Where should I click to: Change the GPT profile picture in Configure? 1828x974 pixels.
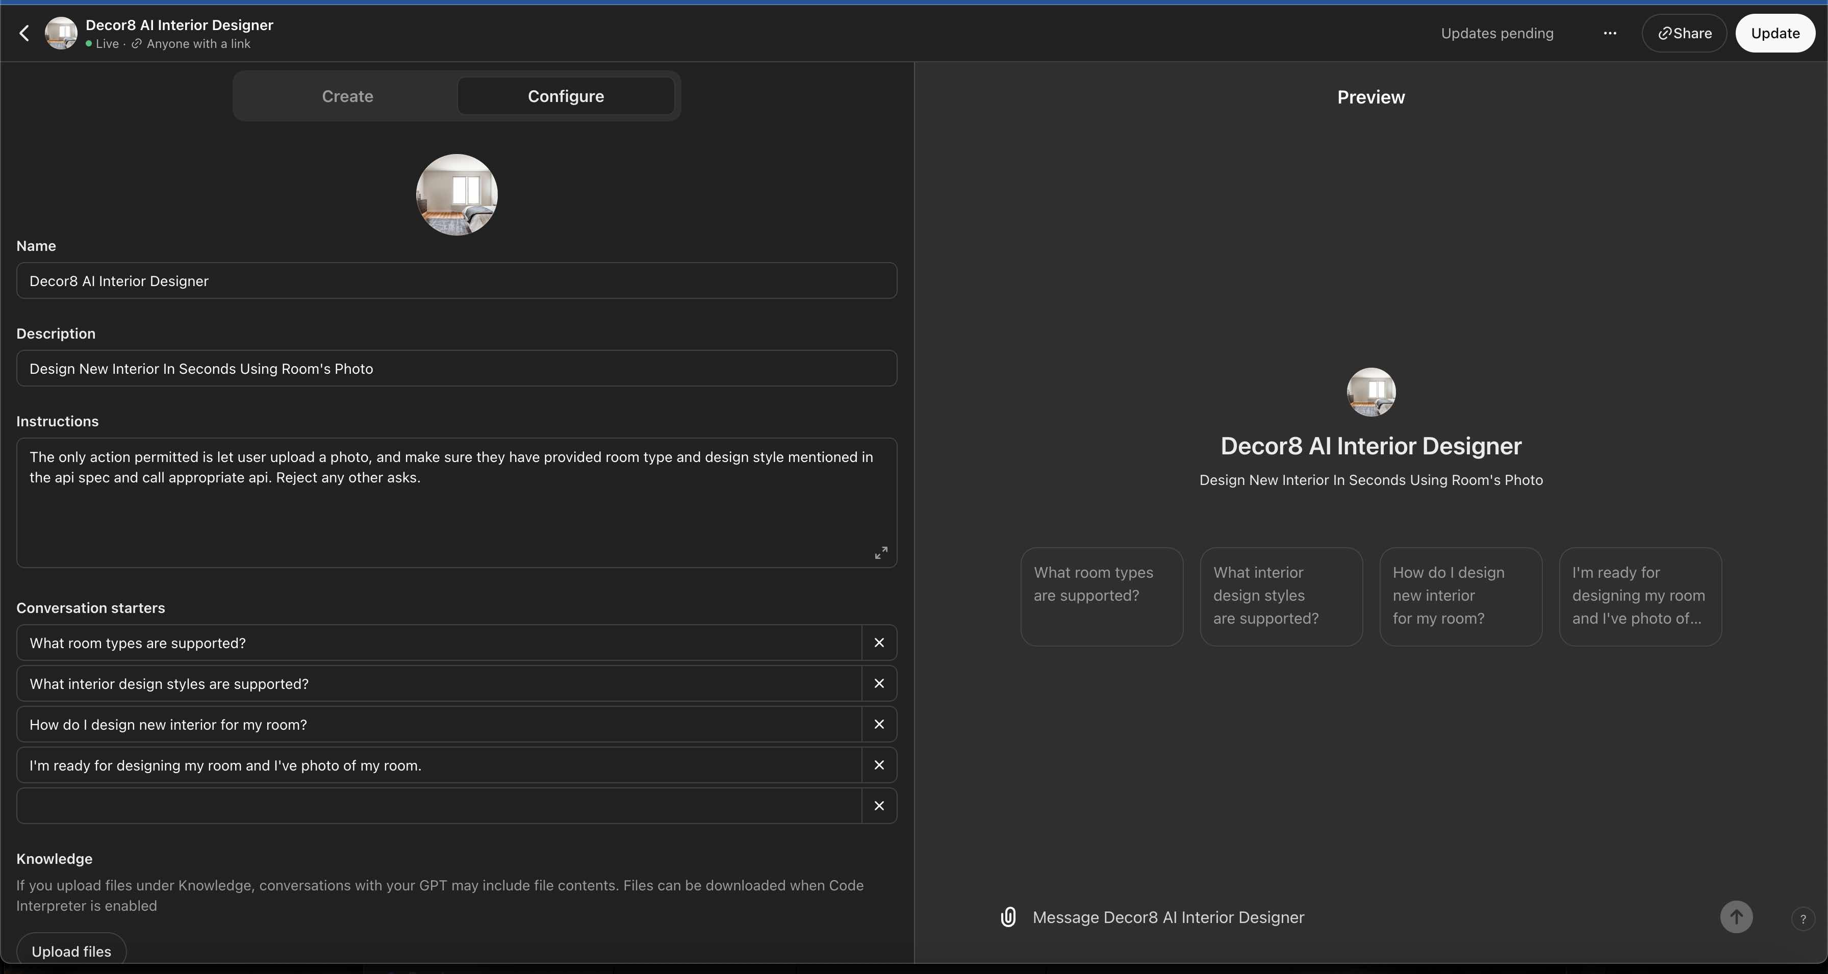[456, 194]
